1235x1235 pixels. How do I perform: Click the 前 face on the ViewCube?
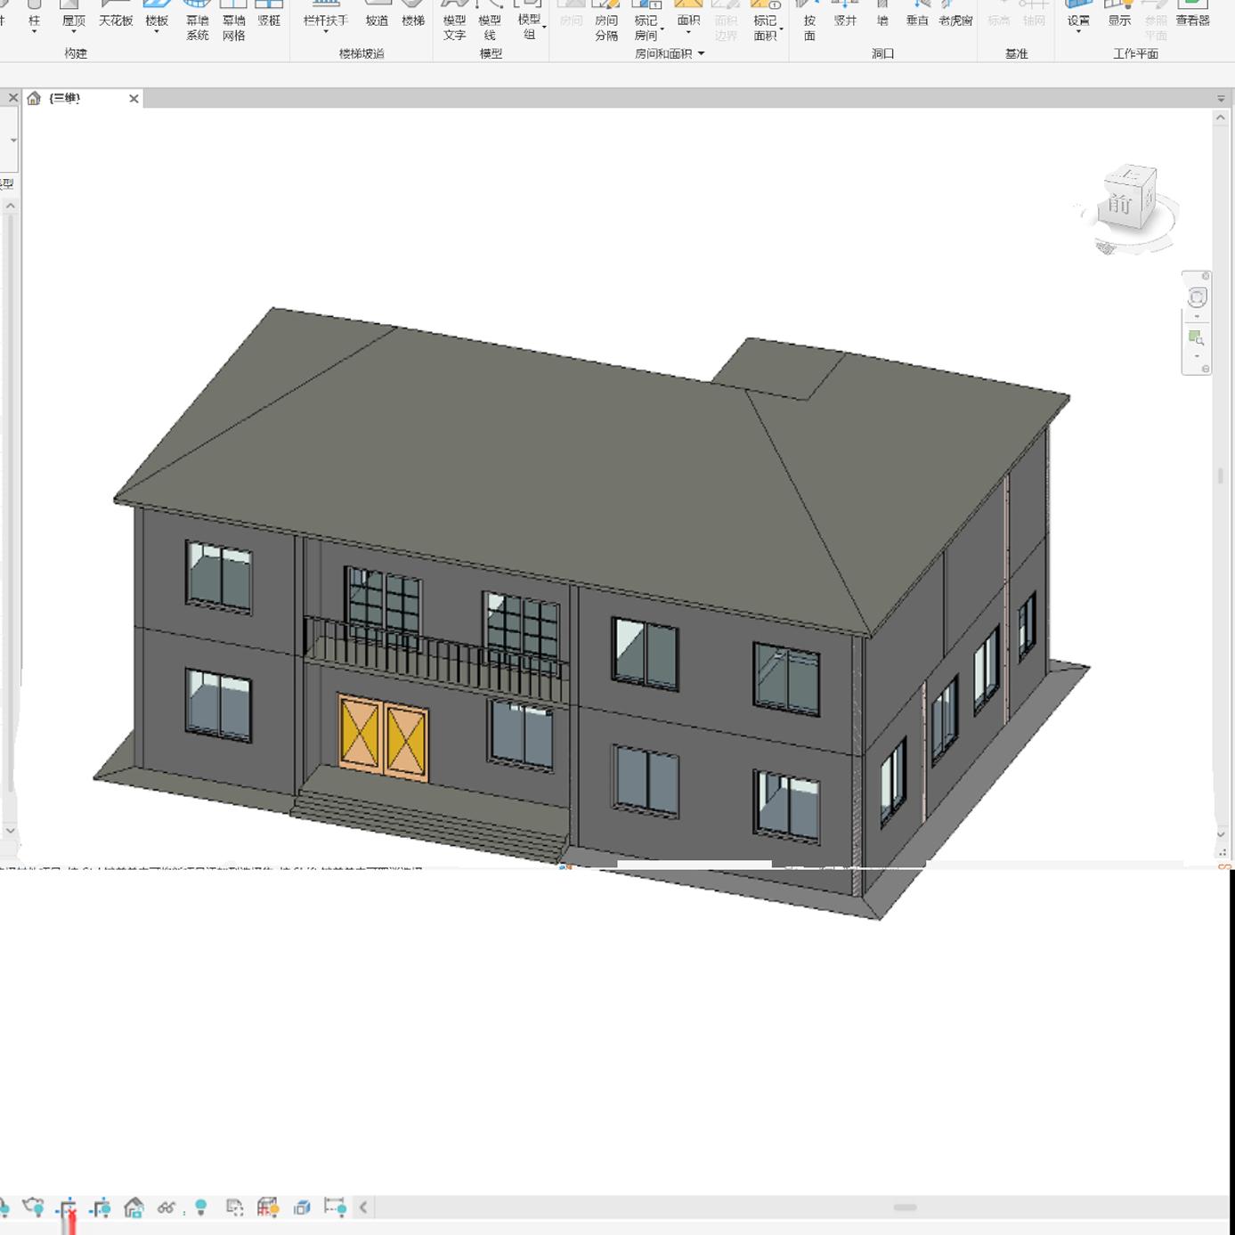[x=1121, y=203]
